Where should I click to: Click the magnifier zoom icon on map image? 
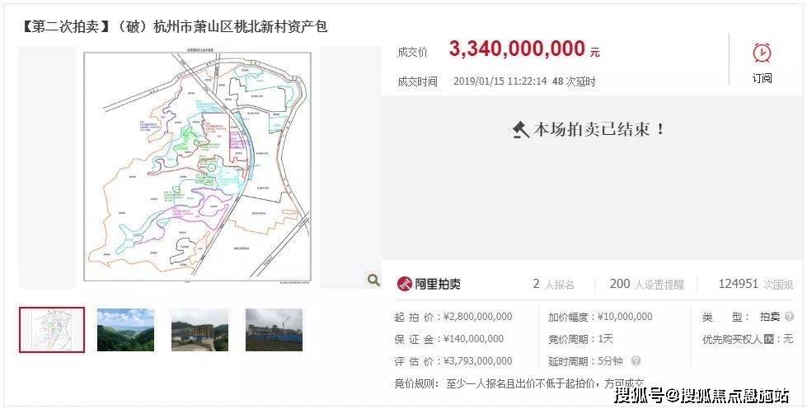pos(373,280)
